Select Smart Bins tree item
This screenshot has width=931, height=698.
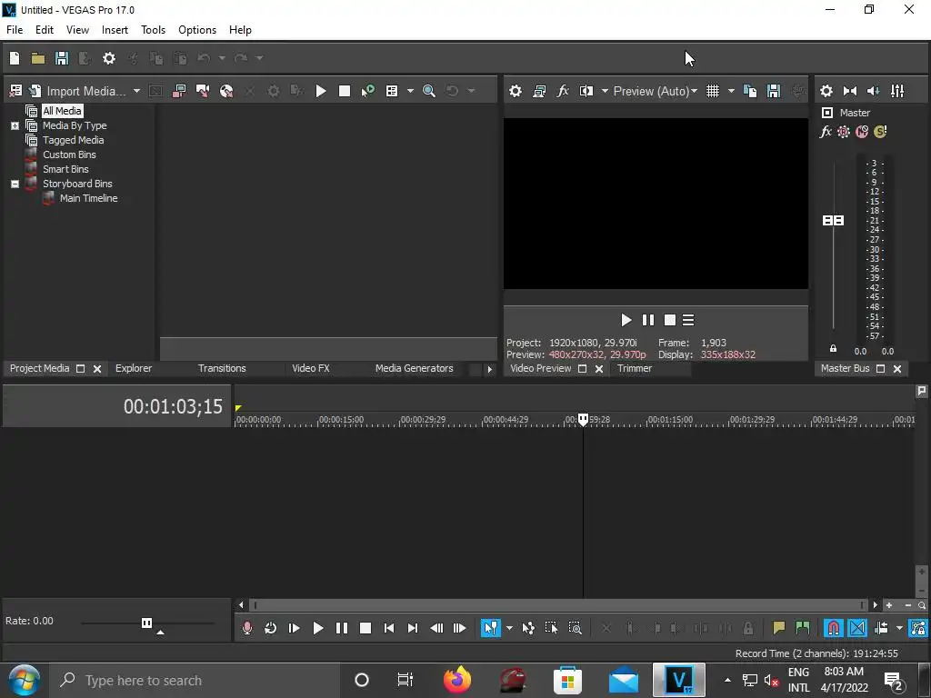pos(65,169)
